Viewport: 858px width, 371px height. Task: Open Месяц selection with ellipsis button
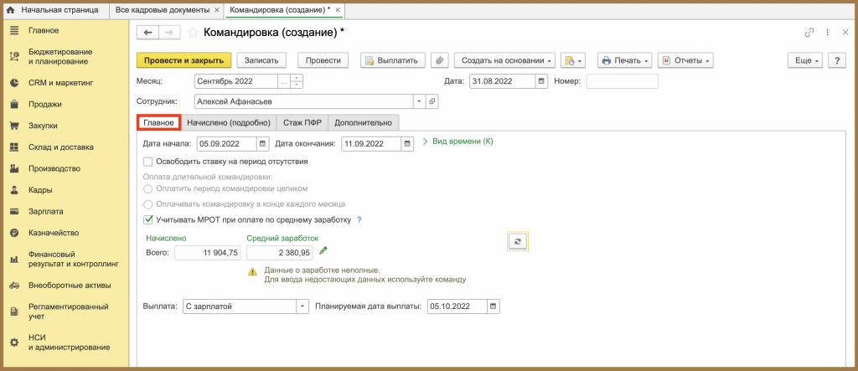coord(283,81)
